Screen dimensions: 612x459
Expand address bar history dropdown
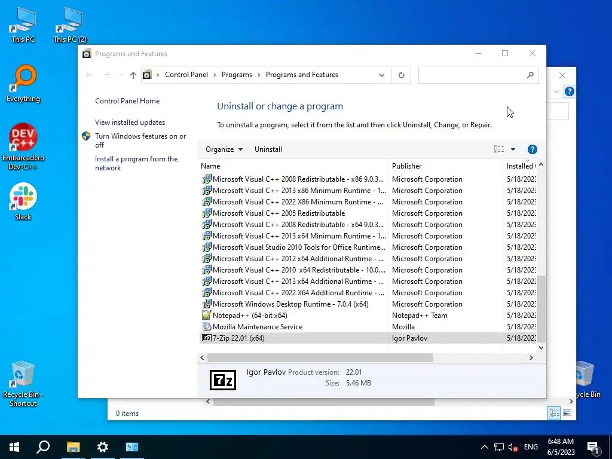pos(382,75)
